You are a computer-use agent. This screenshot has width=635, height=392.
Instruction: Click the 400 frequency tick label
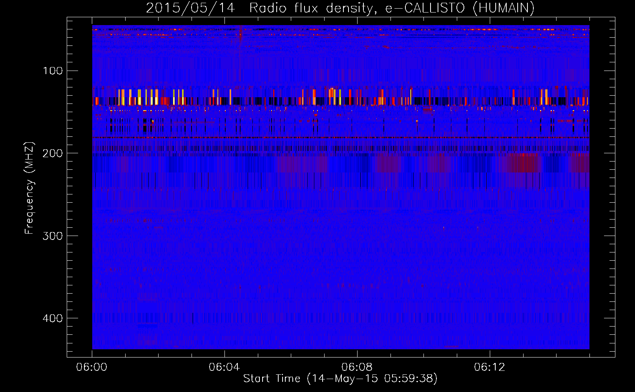(53, 318)
